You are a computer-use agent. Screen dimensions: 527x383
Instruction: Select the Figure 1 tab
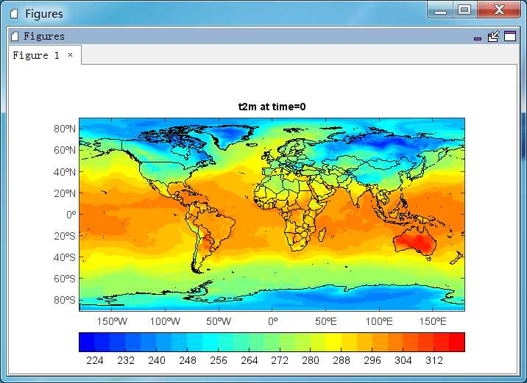pos(36,55)
